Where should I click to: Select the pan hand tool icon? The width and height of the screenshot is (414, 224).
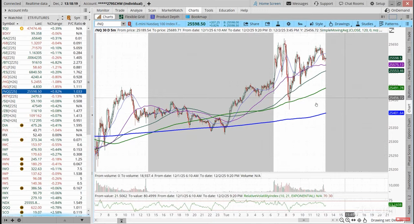coord(365,220)
